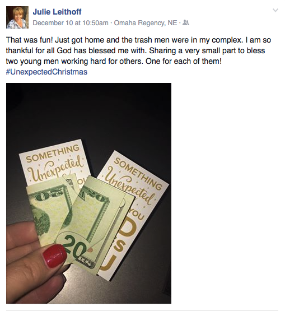
Task: Click the cursive Unexpected text on the left card
Action: pyautogui.click(x=56, y=169)
